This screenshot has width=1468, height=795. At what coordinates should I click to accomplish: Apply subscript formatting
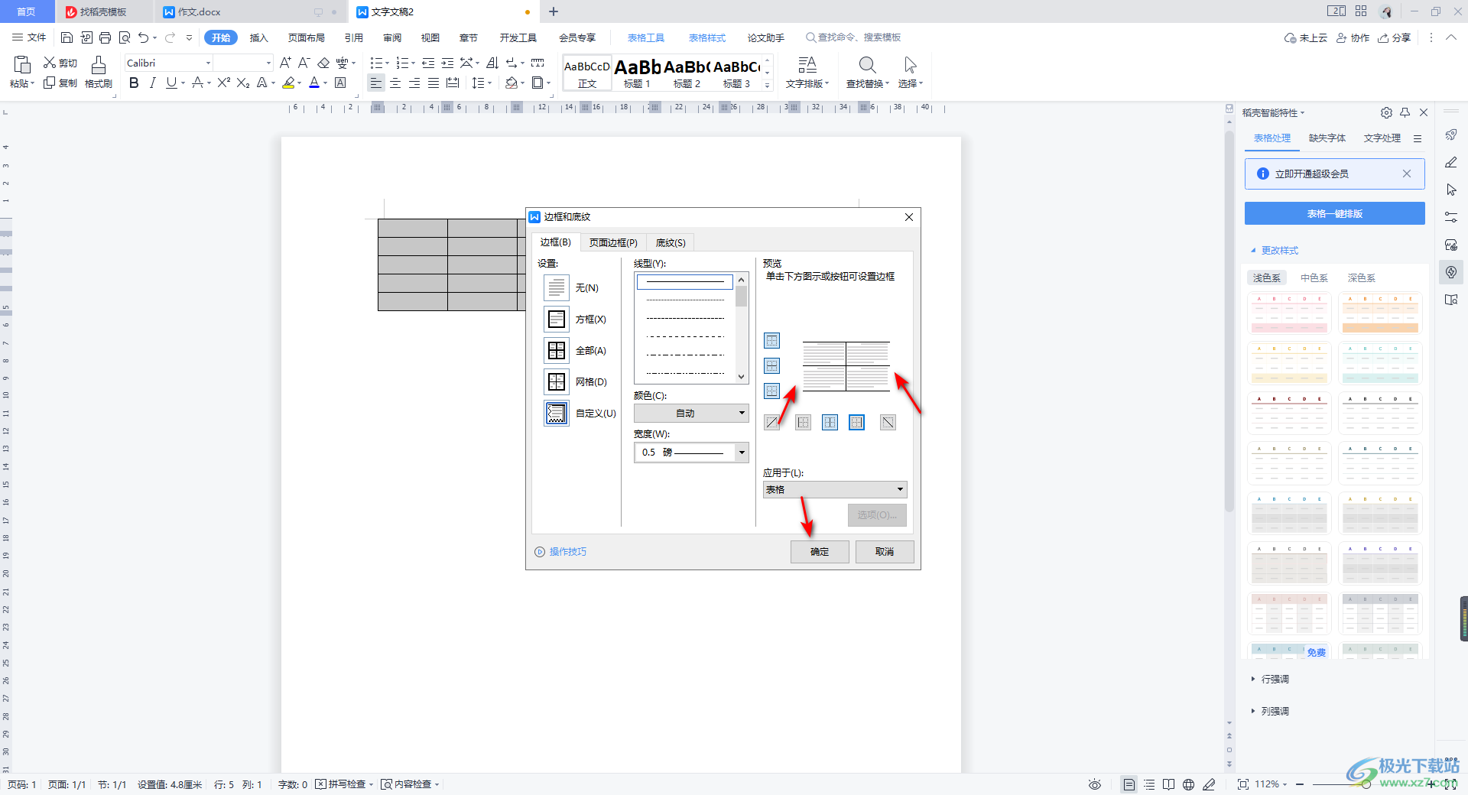click(243, 83)
